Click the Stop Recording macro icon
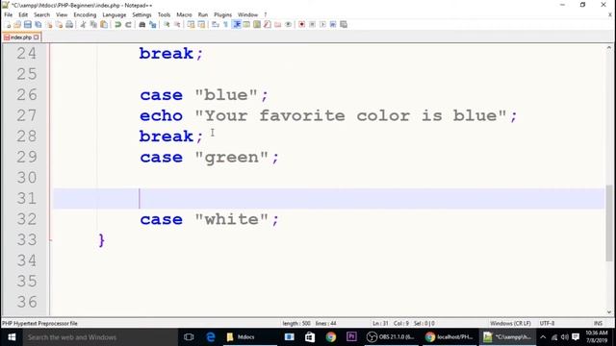The image size is (616, 346). [312, 25]
